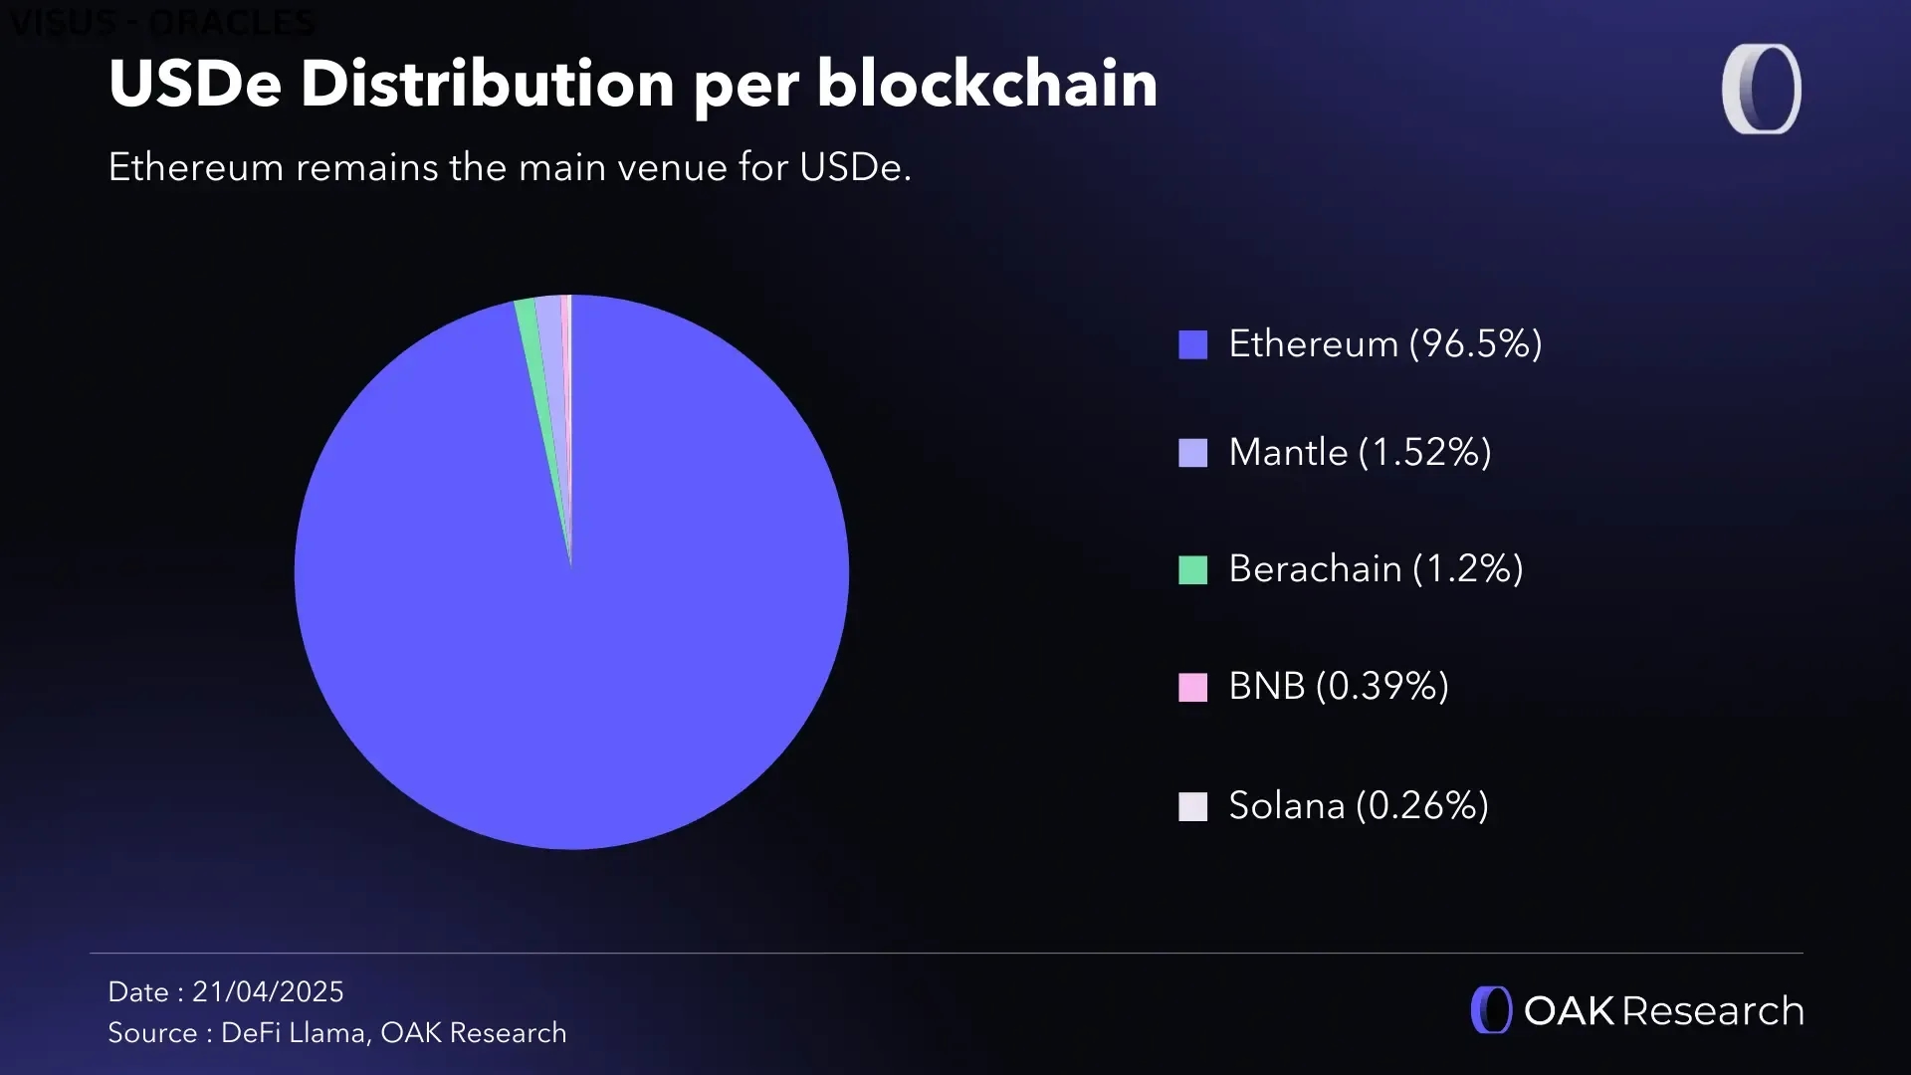The width and height of the screenshot is (1911, 1075).
Task: Select the Solana (0.26%) legend label
Action: coord(1358,805)
